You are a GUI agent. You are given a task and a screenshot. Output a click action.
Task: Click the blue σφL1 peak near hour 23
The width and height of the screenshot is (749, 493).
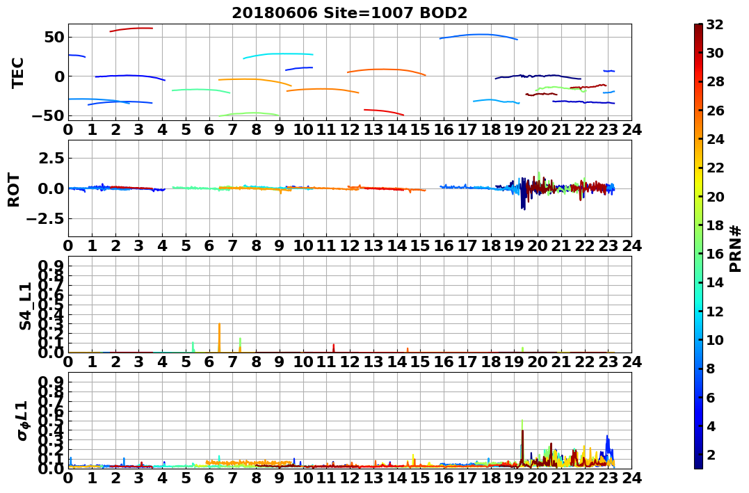coord(608,447)
